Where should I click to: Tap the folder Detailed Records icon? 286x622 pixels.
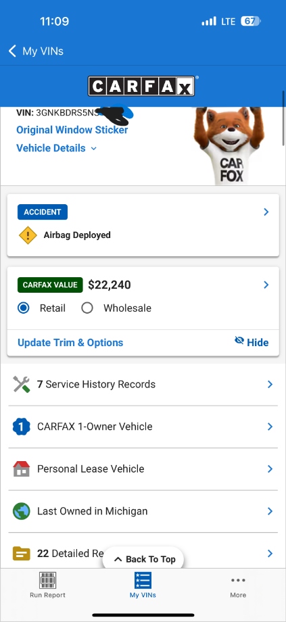(22, 553)
